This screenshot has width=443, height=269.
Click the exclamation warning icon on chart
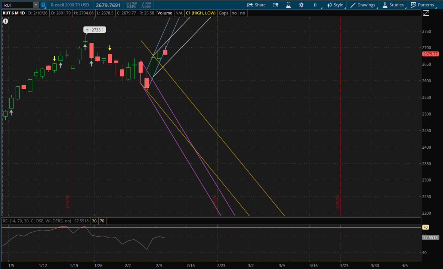(x=6, y=21)
